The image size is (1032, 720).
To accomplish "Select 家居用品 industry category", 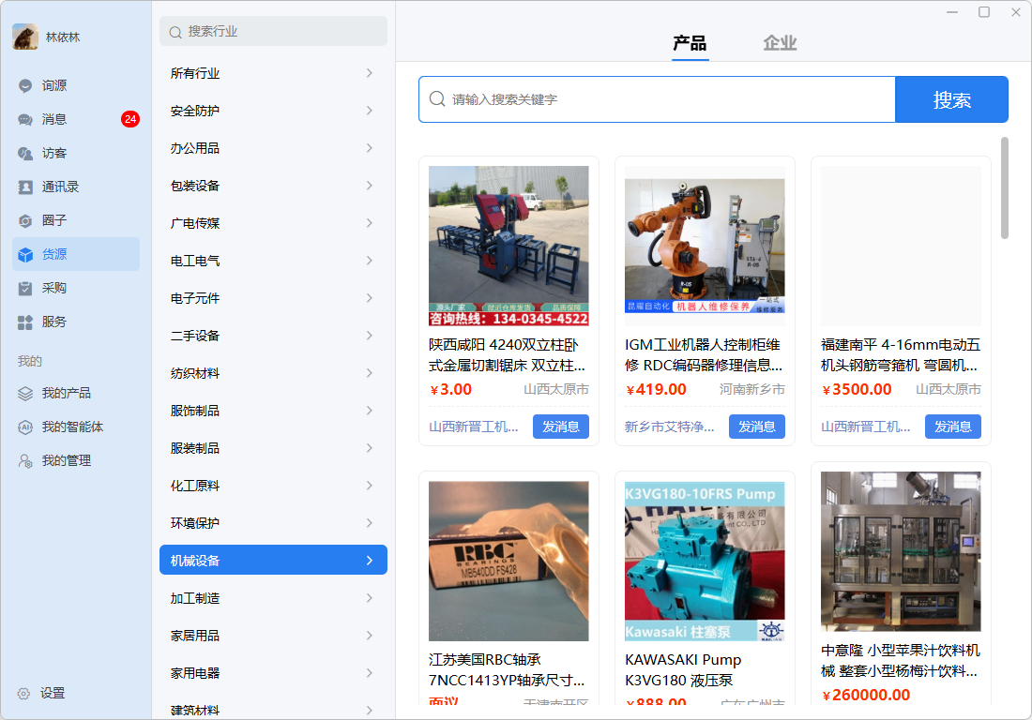I will pyautogui.click(x=273, y=636).
